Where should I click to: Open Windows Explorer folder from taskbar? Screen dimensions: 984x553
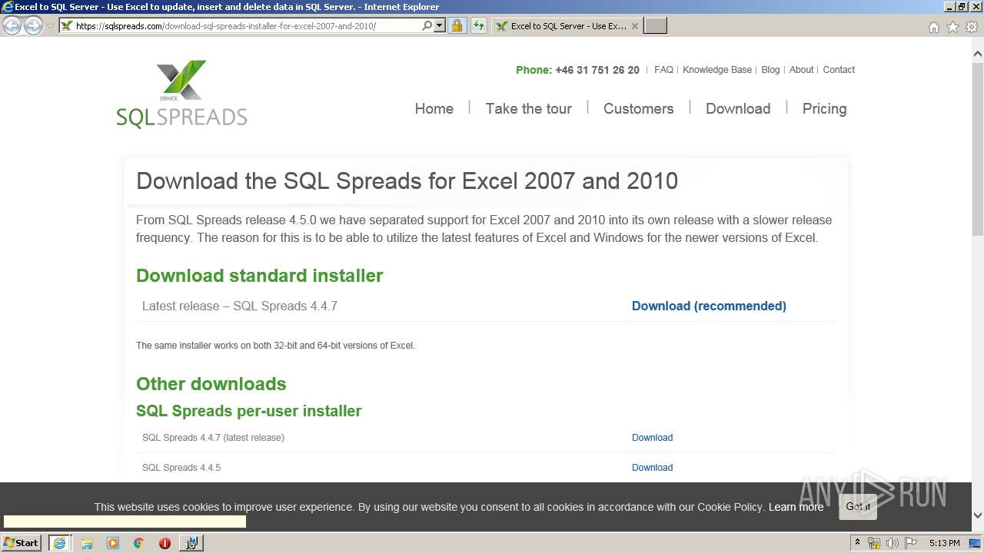[87, 543]
